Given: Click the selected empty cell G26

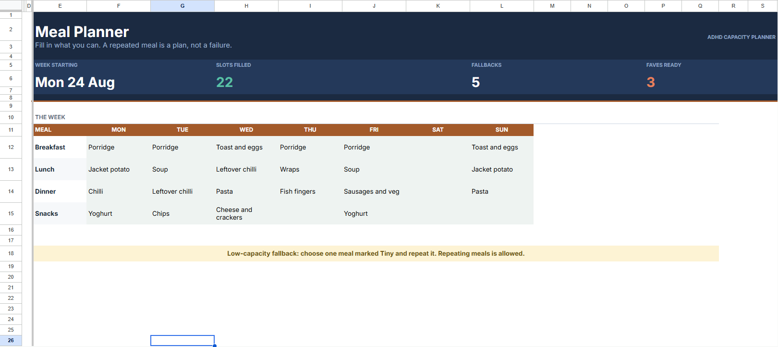Looking at the screenshot, I should tap(182, 340).
